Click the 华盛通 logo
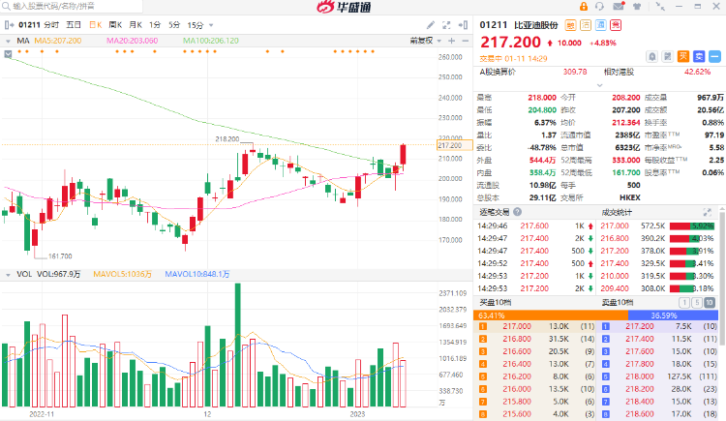This screenshot has height=421, width=726. pos(344,7)
